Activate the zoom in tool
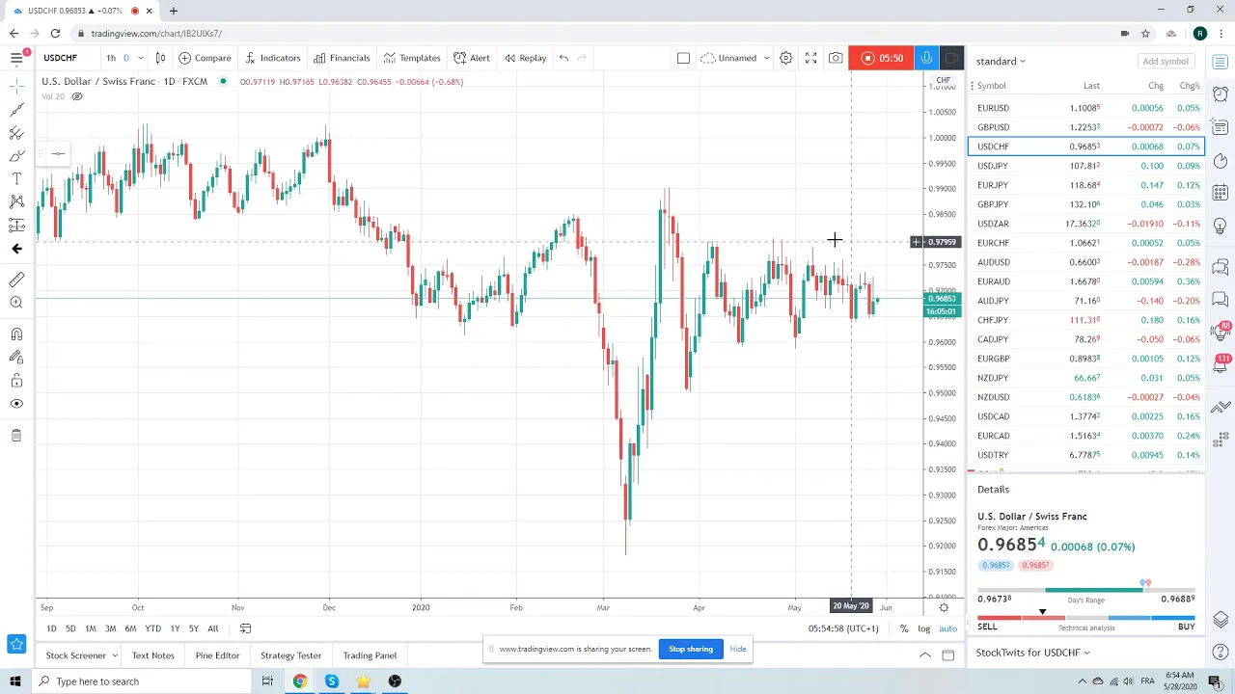Screen dimensions: 1235x694 click(16, 303)
